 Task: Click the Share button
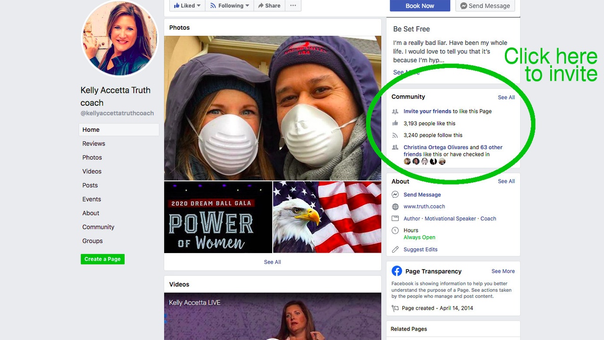[x=269, y=6]
